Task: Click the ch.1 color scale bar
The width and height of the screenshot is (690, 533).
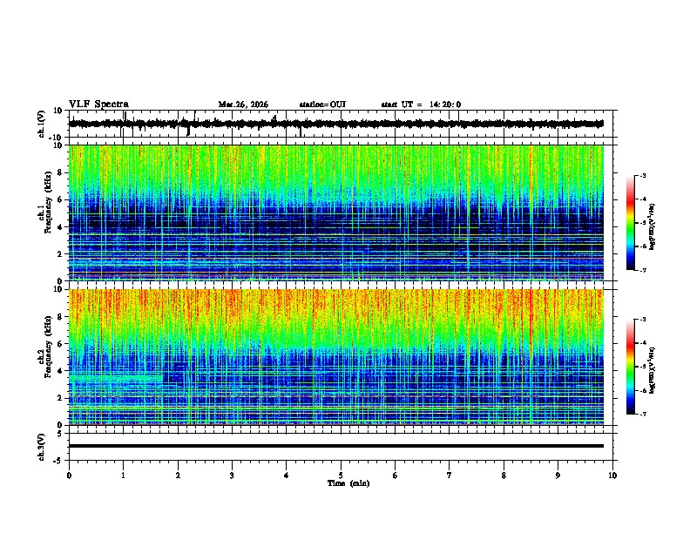Action: [x=631, y=223]
